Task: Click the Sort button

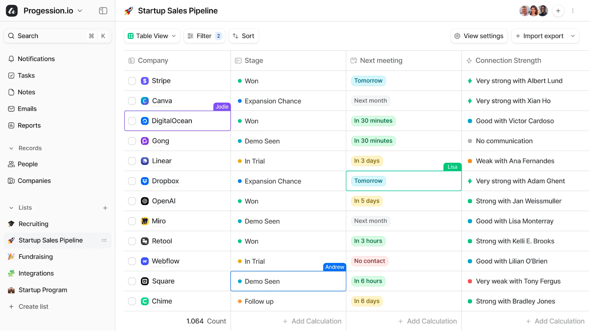Action: tap(243, 36)
